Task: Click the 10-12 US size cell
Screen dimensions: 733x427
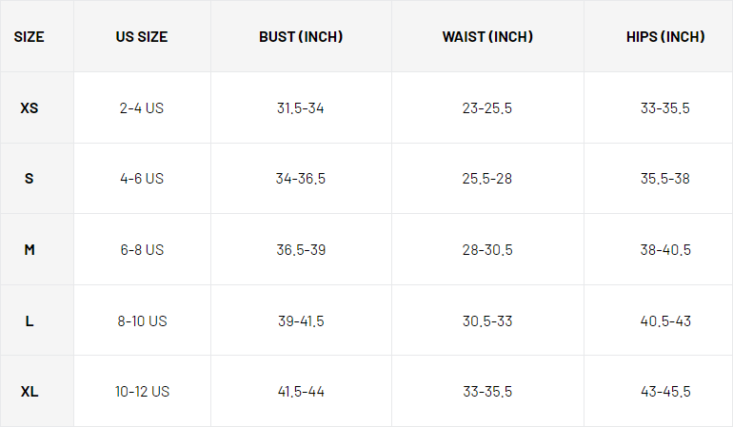Action: 142,392
